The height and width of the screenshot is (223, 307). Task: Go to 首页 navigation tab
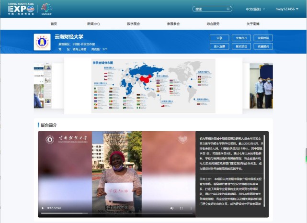[x=54, y=23]
